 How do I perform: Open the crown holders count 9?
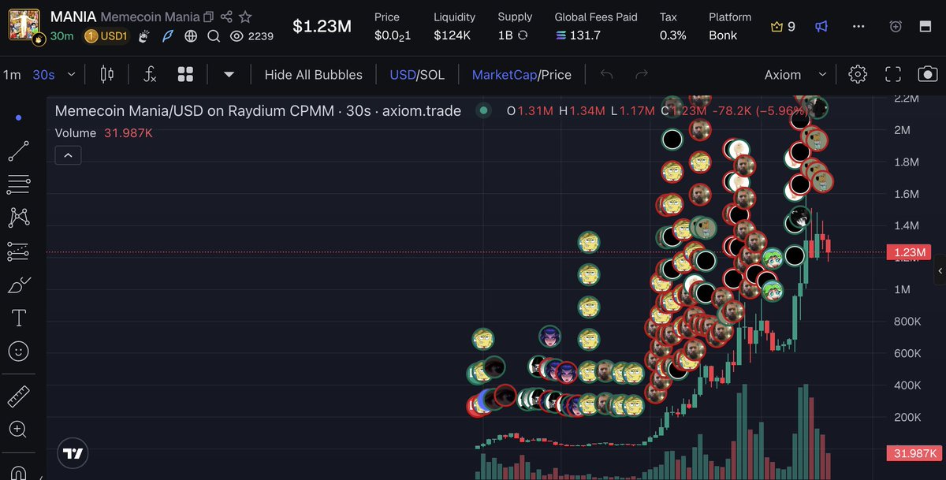pos(783,27)
